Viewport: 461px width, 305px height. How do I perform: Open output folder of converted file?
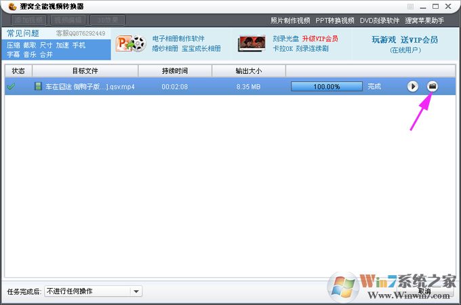(433, 86)
